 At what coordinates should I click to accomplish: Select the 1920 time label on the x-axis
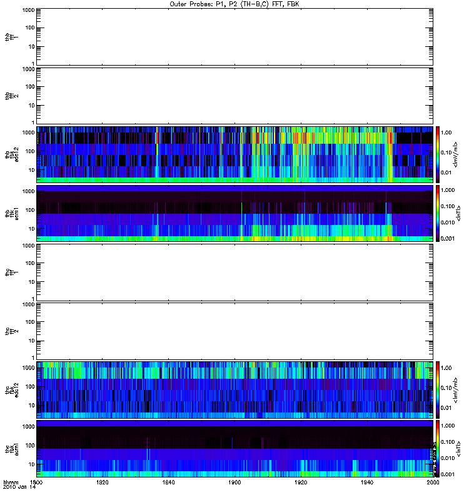coord(301,482)
